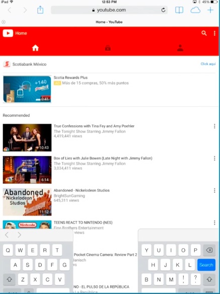This screenshot has height=294, width=220.
Task: Select the Home - YouTube tab title
Action: [109, 22]
